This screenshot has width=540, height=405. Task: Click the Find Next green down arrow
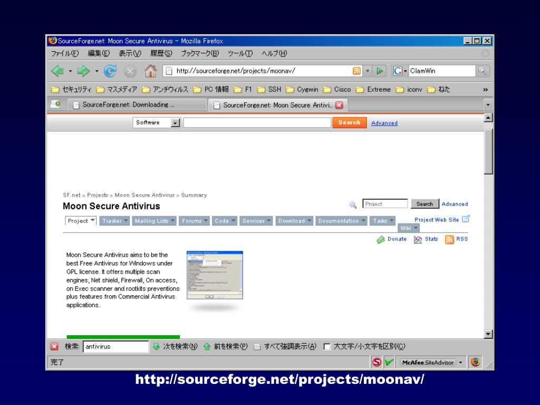click(x=156, y=346)
